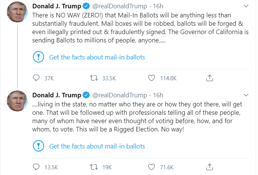Share the first tweet using share icon
Screen dimensions: 258x175
tap(209, 78)
